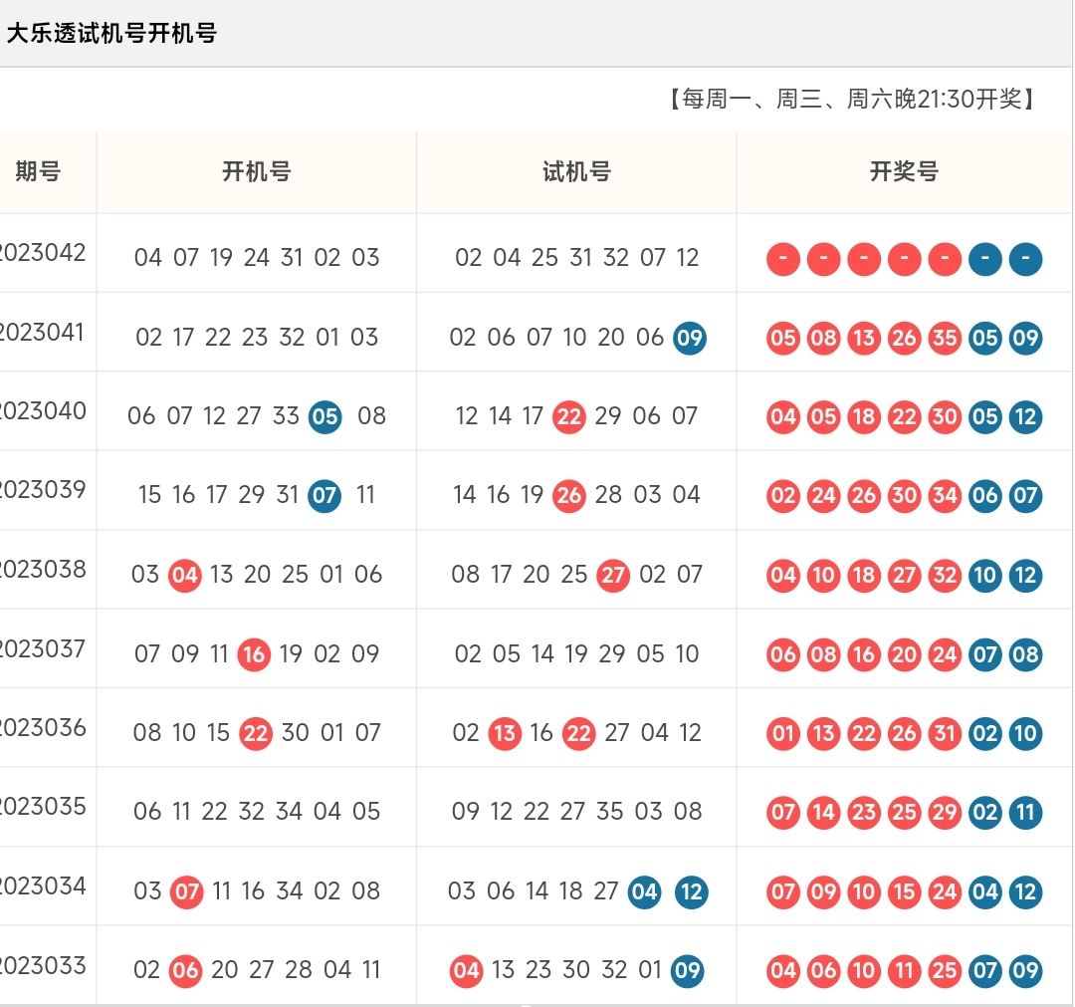Click red ball 13 in 开奖号 of row 2023041
1075x1007 pixels.
pos(864,338)
